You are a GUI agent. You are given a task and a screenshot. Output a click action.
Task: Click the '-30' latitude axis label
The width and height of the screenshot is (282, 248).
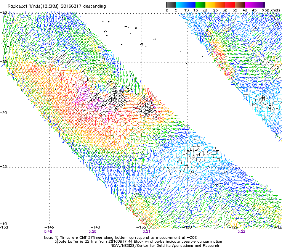[3, 113]
